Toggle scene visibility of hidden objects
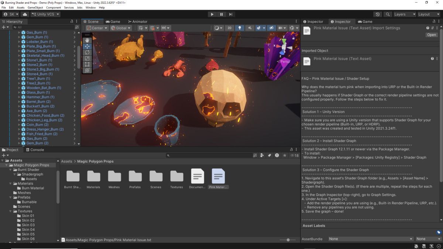This screenshot has width=443, height=249. (x=271, y=28)
